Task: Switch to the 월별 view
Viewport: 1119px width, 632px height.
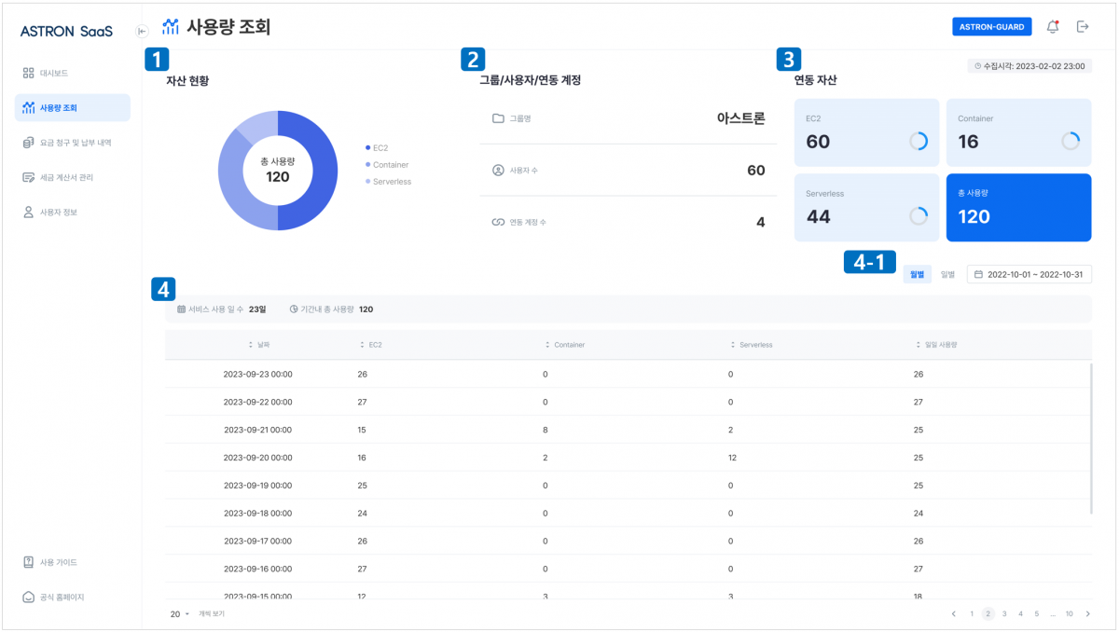Action: click(917, 274)
